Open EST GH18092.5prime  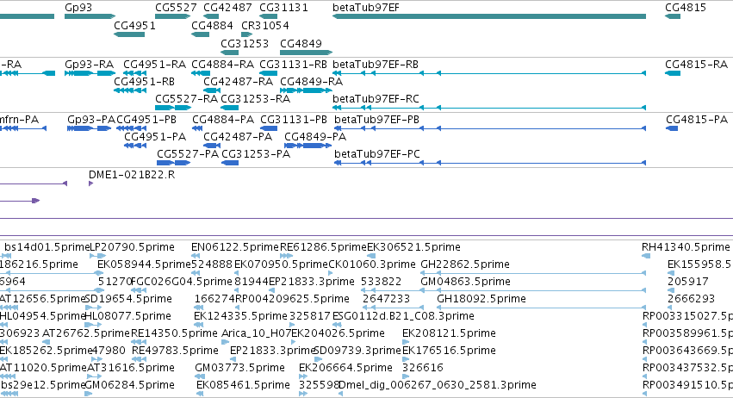click(x=541, y=308)
